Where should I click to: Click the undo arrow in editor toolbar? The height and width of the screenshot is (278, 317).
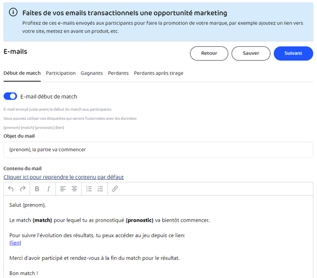click(x=11, y=189)
